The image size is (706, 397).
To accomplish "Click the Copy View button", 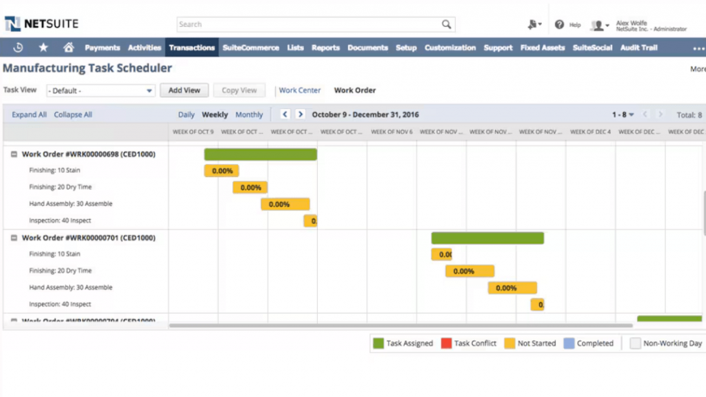I will 239,90.
